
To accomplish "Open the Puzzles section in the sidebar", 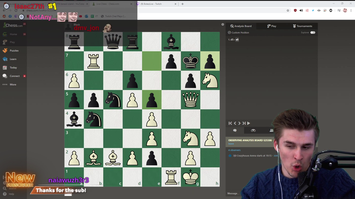I will (x=11, y=50).
